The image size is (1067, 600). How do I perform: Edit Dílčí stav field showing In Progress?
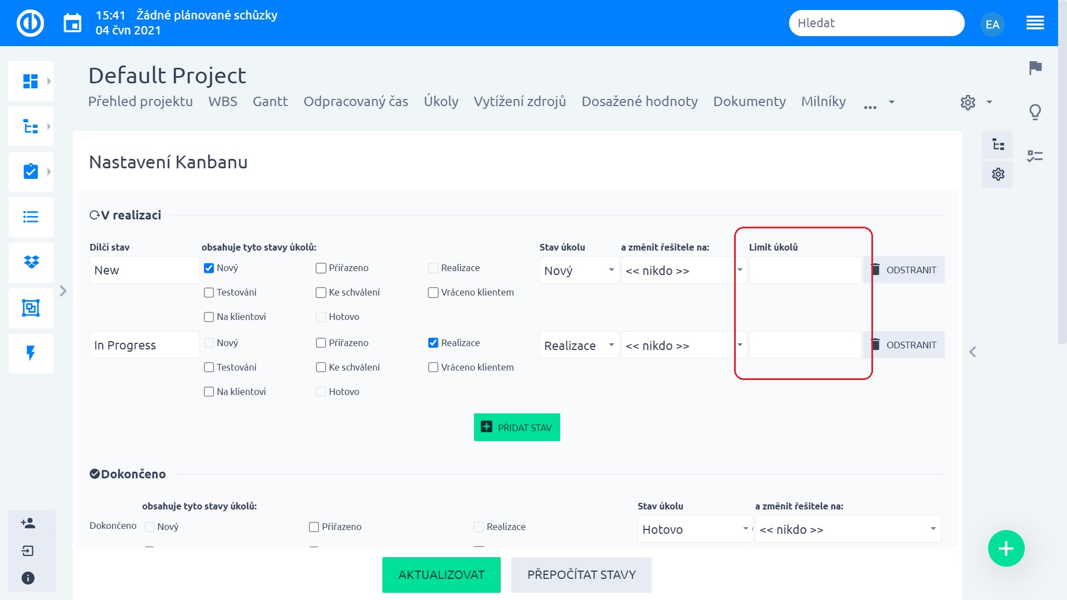click(x=144, y=345)
